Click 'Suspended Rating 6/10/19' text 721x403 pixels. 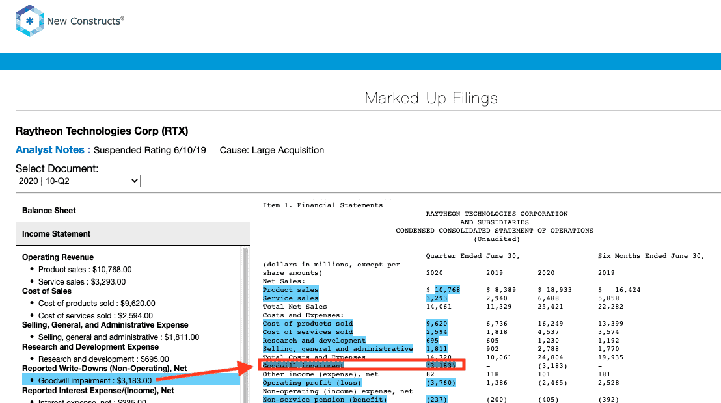pyautogui.click(x=150, y=150)
